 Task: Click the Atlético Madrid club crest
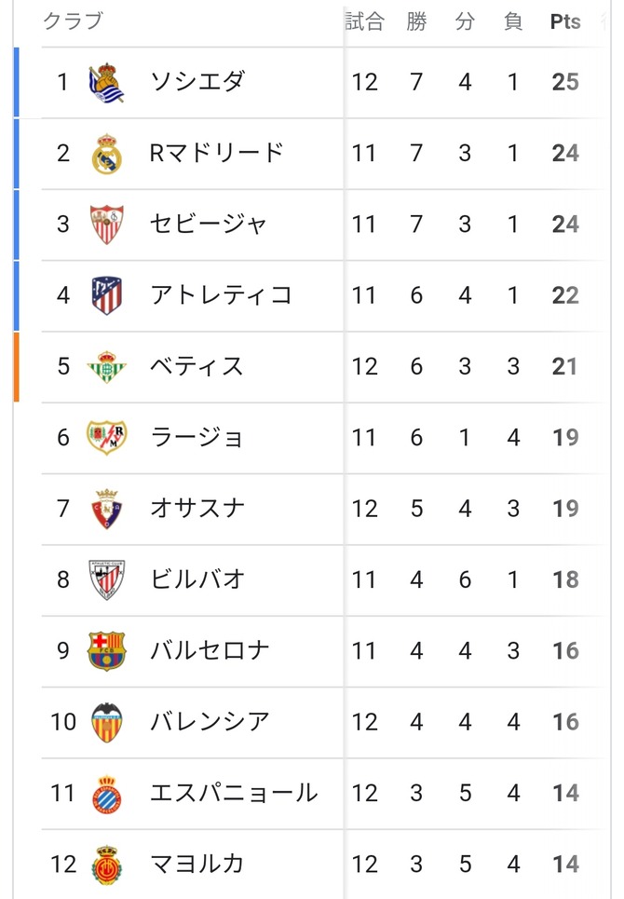coord(106,295)
